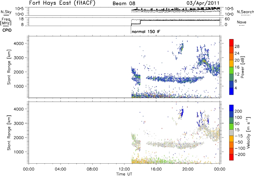
Task: Pick the light green segment of power colorbar
Action: (231, 70)
